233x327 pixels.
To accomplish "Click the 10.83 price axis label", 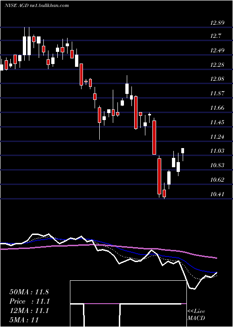I will coord(218,165).
